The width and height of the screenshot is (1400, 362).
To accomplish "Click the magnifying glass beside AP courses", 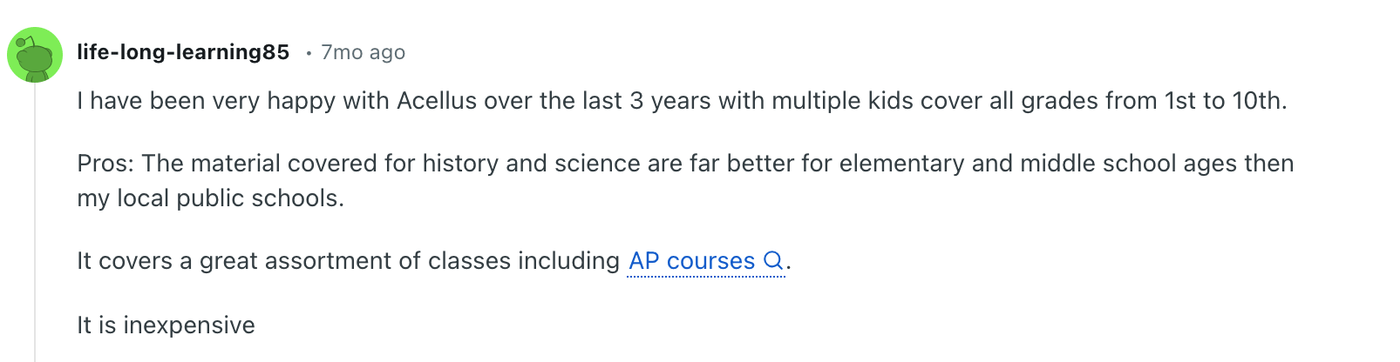I will (x=772, y=261).
